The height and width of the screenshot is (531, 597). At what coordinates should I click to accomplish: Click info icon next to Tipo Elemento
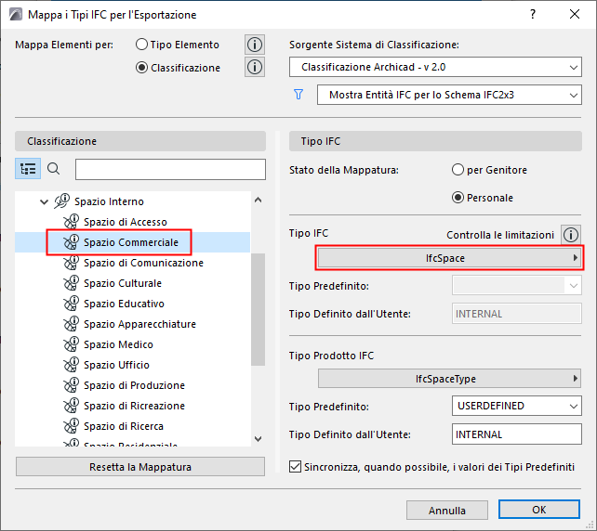point(255,45)
